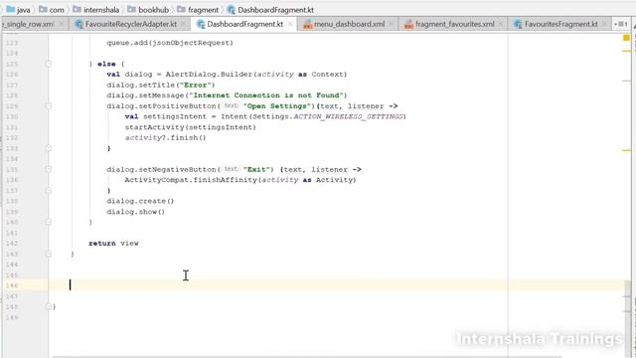
Task: Click "dialog.show()" on line 139
Action: (x=136, y=212)
